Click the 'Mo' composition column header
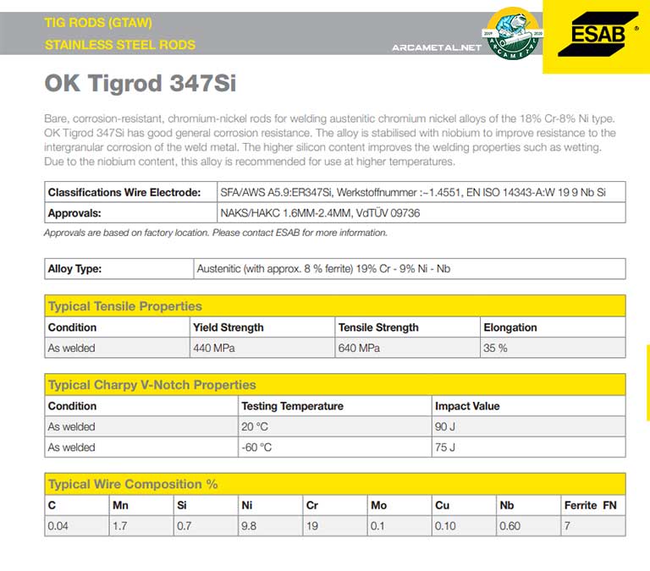The width and height of the screenshot is (650, 571). [378, 506]
